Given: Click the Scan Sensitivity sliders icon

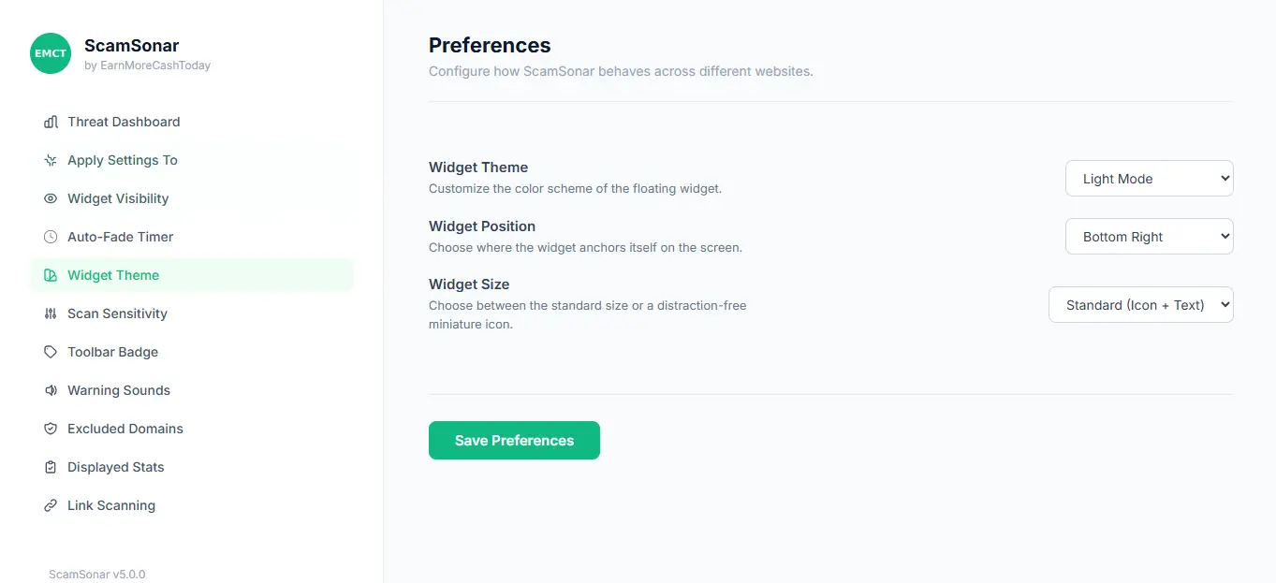Looking at the screenshot, I should 51,313.
